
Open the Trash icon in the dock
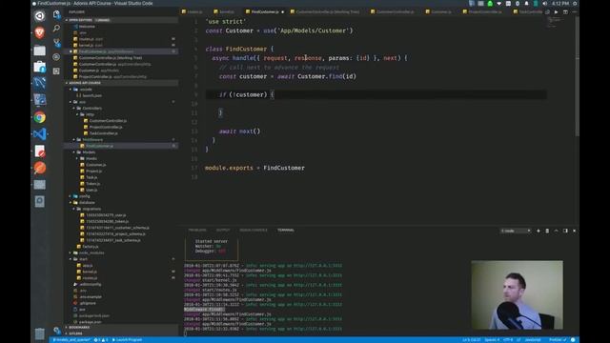pos(40,333)
